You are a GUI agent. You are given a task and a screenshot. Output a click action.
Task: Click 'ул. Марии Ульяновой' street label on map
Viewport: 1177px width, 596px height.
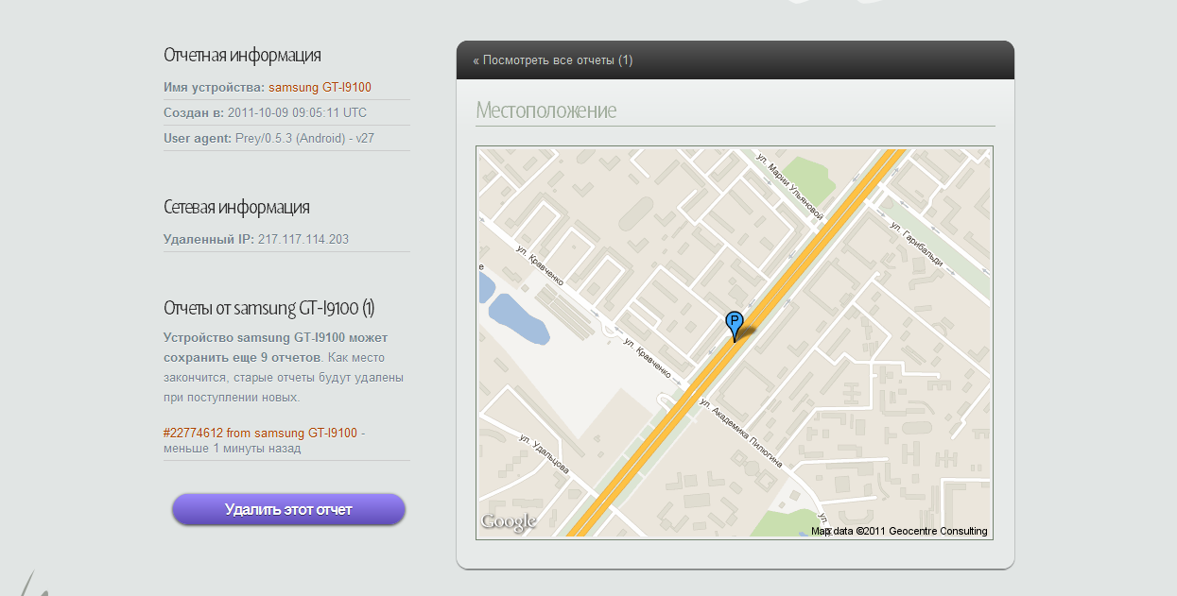coord(791,187)
